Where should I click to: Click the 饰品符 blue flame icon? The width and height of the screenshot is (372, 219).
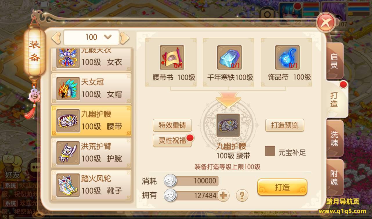click(288, 57)
